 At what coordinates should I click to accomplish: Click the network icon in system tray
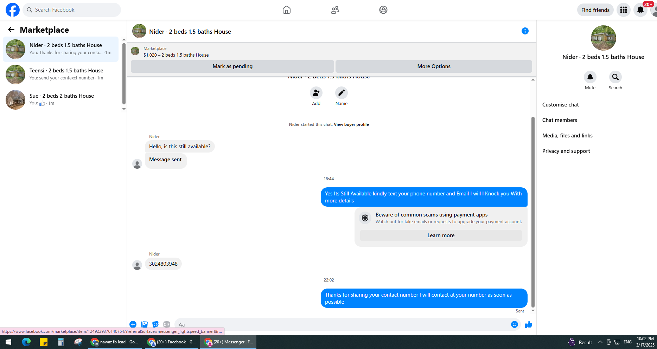click(617, 342)
